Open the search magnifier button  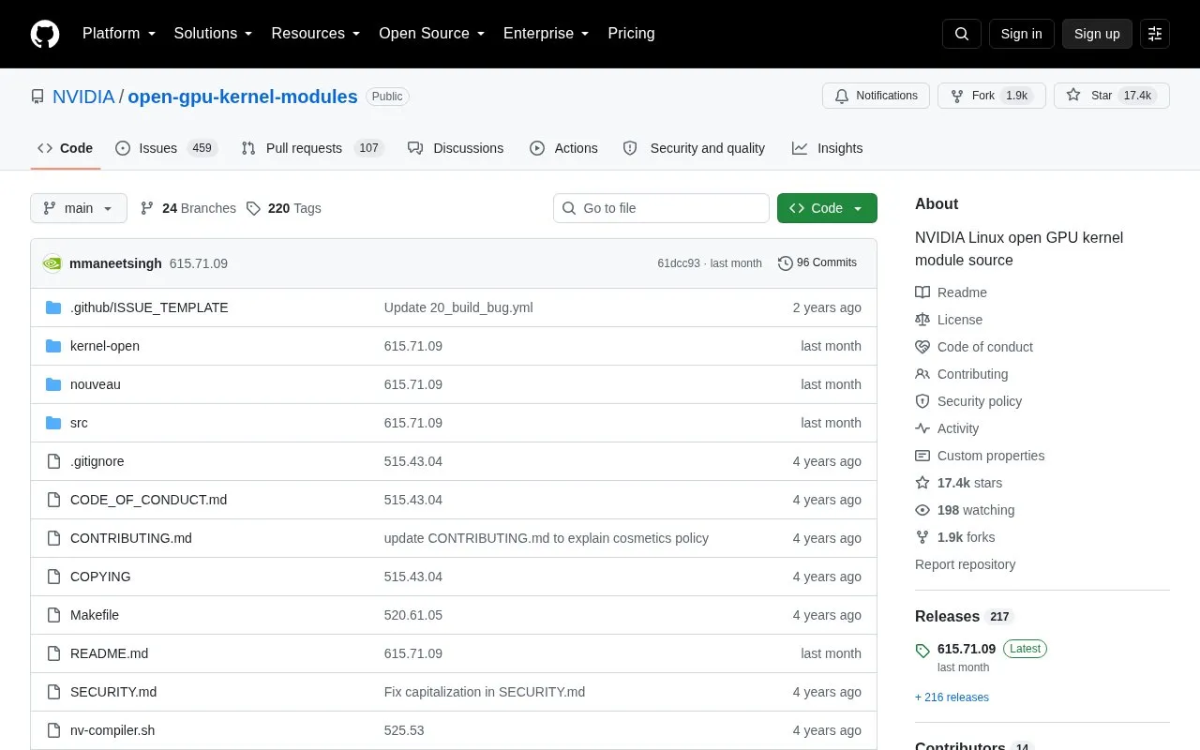point(962,34)
